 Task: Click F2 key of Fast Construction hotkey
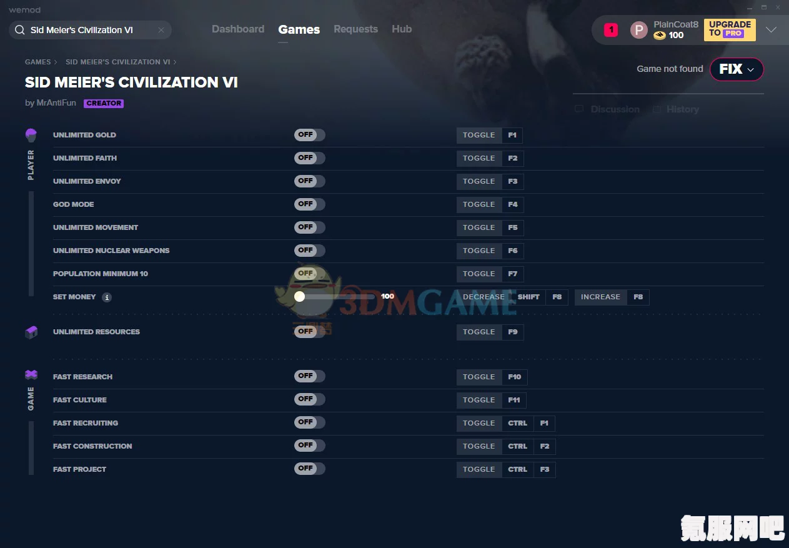pyautogui.click(x=545, y=446)
